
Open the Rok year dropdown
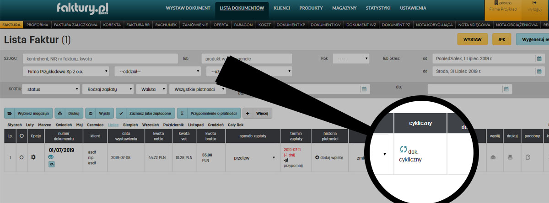pyautogui.click(x=351, y=58)
